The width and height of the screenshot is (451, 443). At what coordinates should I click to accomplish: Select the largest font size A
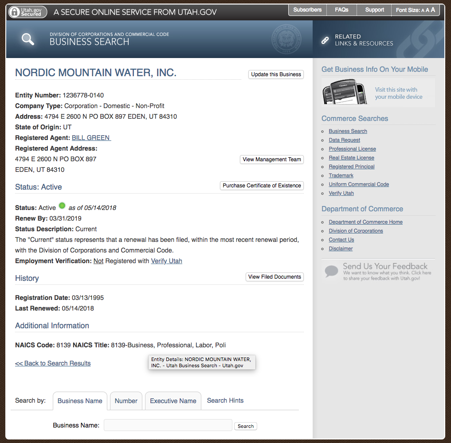pyautogui.click(x=433, y=10)
